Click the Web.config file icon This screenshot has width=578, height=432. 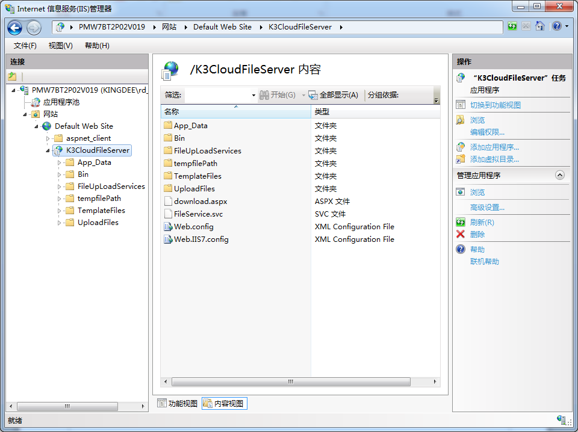(x=168, y=227)
